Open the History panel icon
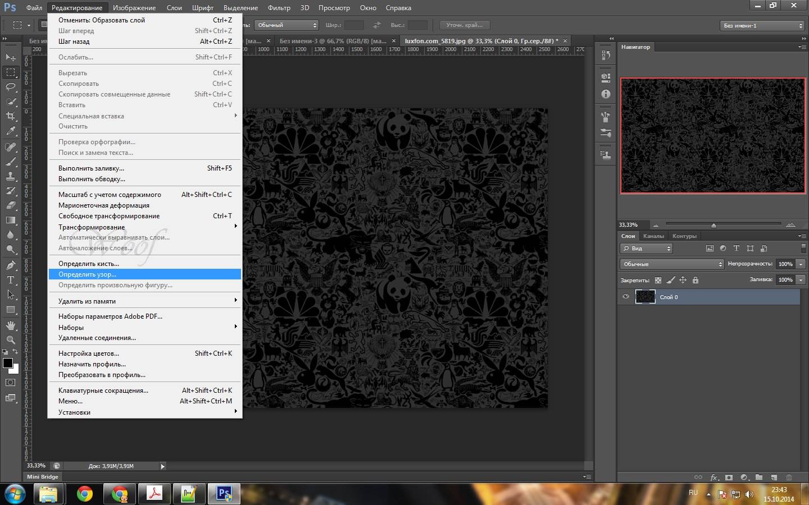 pos(606,55)
